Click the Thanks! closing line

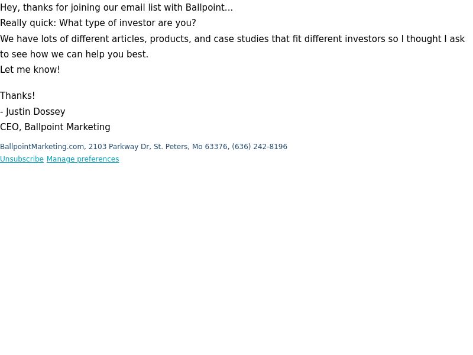[18, 96]
